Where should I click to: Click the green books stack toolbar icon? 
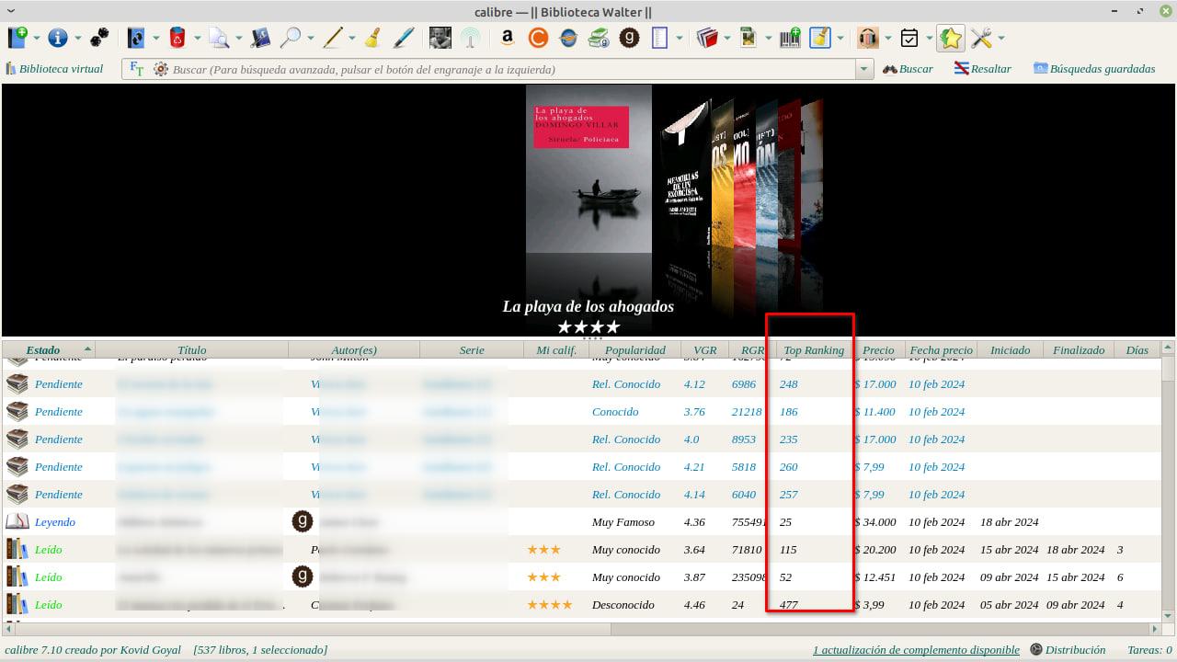click(600, 38)
